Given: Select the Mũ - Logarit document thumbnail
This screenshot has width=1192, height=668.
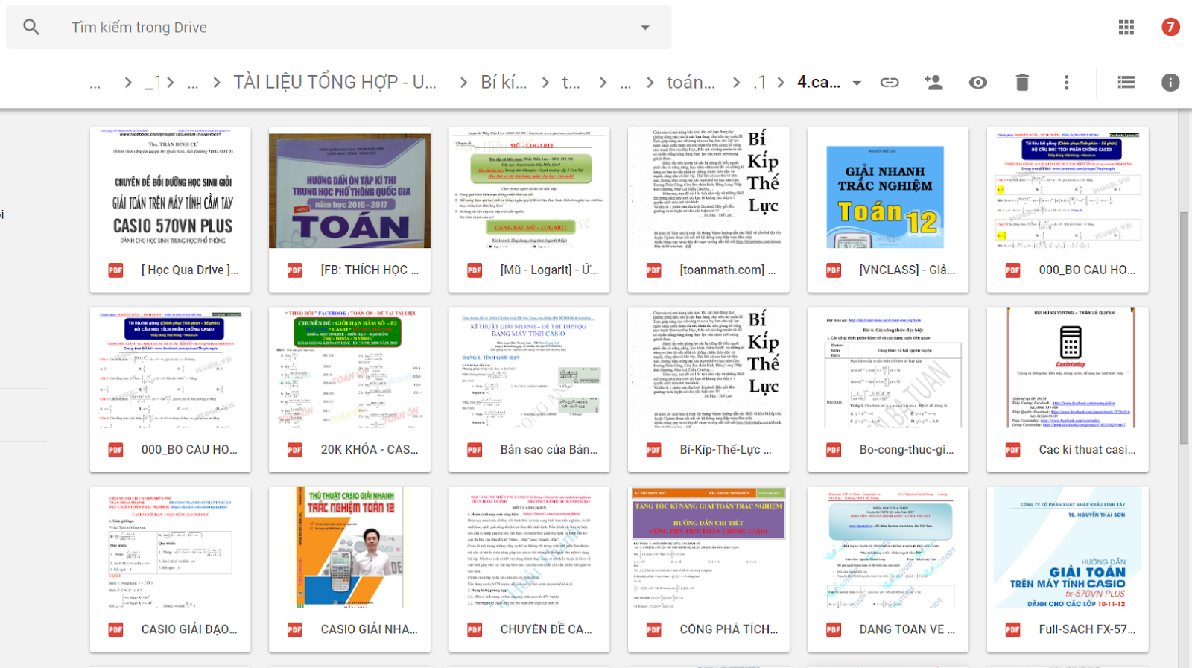Looking at the screenshot, I should click(529, 188).
